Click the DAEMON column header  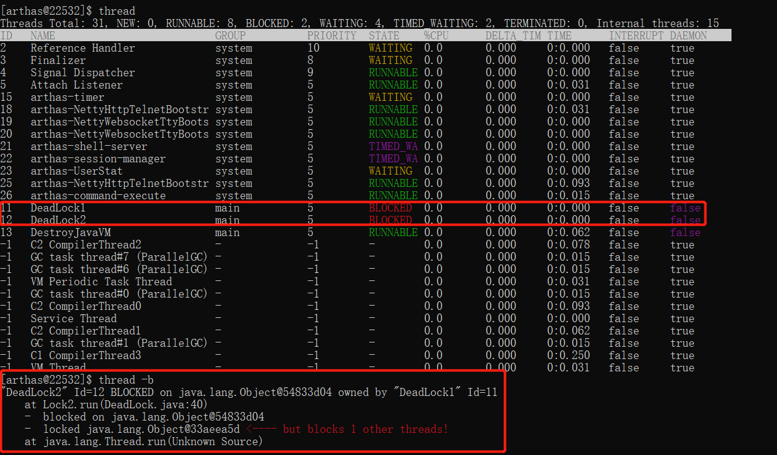point(688,36)
